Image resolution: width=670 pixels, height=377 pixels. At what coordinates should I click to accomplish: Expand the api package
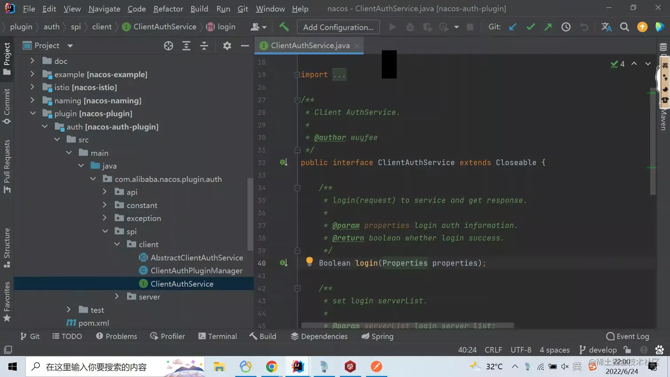pos(105,192)
